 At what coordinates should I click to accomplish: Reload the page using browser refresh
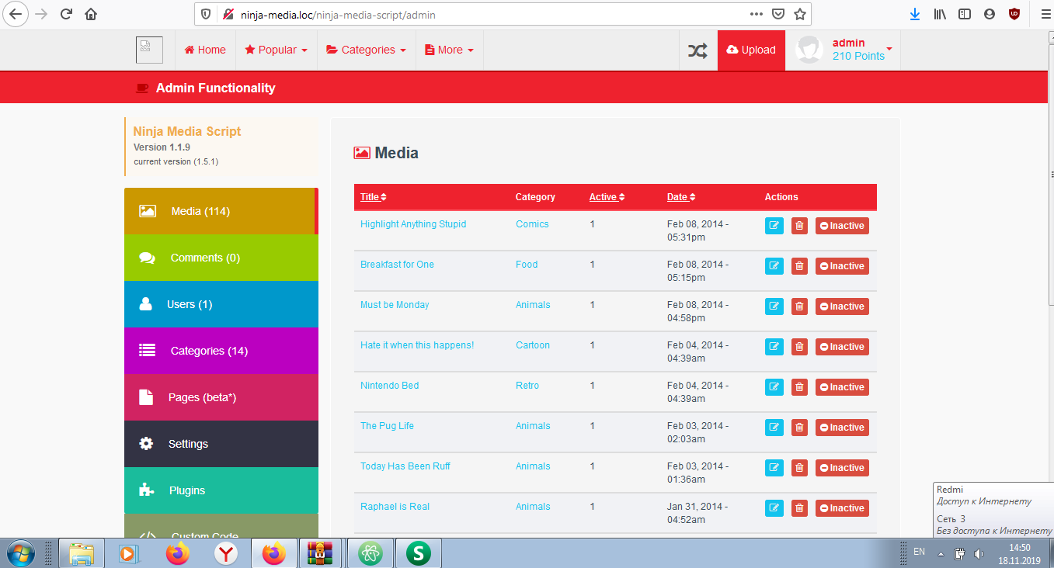click(66, 14)
